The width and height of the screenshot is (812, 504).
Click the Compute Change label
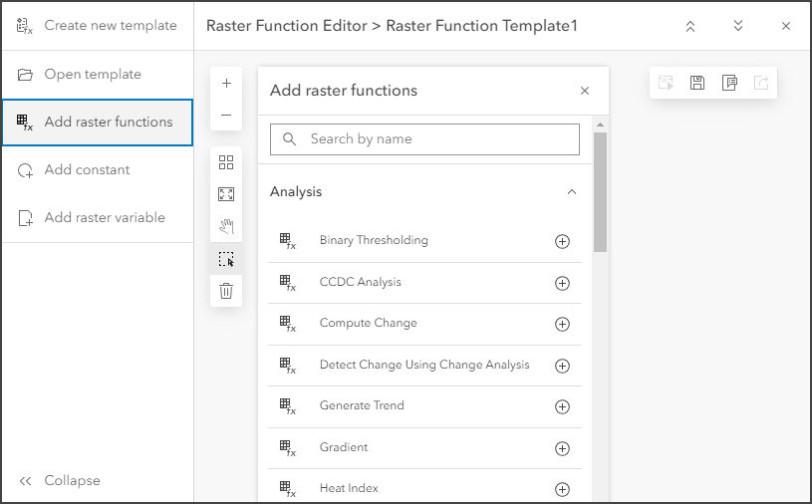pos(369,323)
